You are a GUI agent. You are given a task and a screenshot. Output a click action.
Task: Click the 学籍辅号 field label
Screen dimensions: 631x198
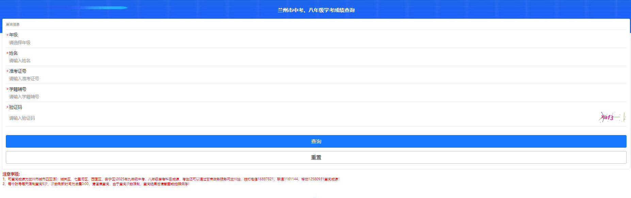[18, 89]
